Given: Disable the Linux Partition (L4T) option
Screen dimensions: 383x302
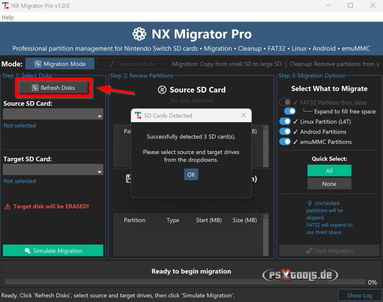Looking at the screenshot, I should (x=285, y=121).
